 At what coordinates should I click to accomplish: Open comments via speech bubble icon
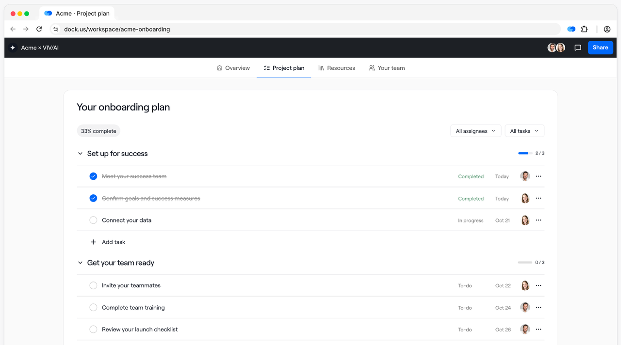(x=578, y=47)
